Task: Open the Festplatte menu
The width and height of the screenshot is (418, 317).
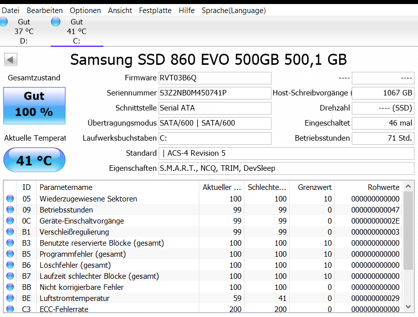Action: pyautogui.click(x=155, y=11)
